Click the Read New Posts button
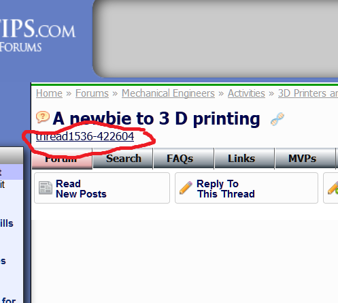 pyautogui.click(x=102, y=188)
